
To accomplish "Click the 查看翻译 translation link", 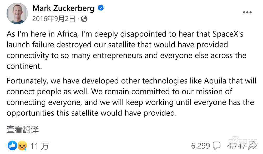I will click(23, 130).
